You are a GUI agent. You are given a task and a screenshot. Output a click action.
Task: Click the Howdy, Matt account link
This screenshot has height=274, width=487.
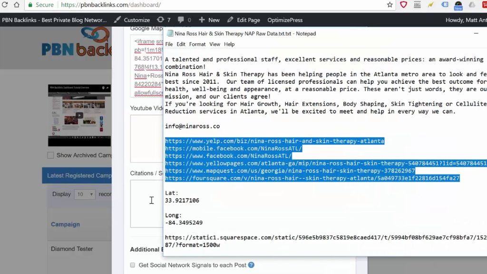point(466,20)
